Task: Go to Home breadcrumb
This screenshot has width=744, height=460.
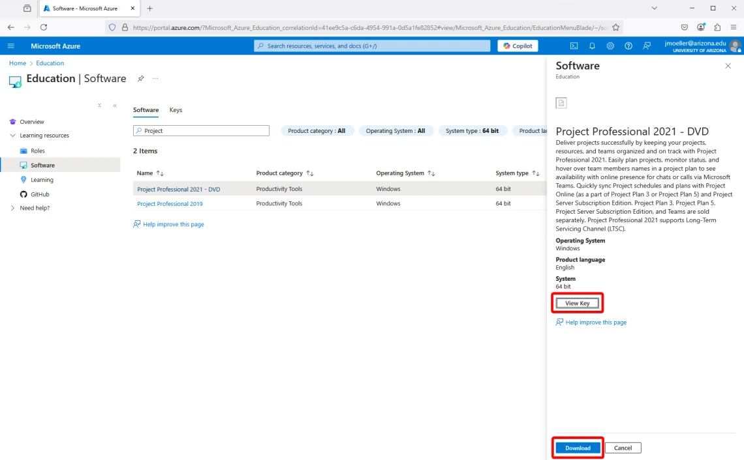Action: click(18, 63)
